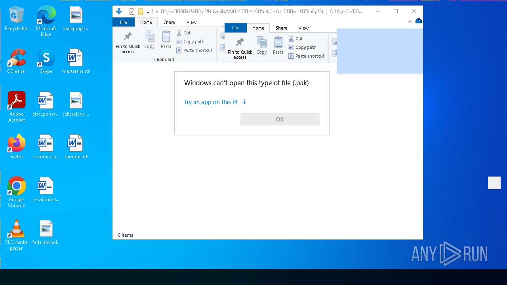Select the federalwhol... image file

[x=46, y=232]
